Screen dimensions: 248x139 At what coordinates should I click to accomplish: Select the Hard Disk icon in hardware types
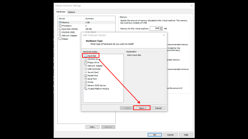point(86,56)
